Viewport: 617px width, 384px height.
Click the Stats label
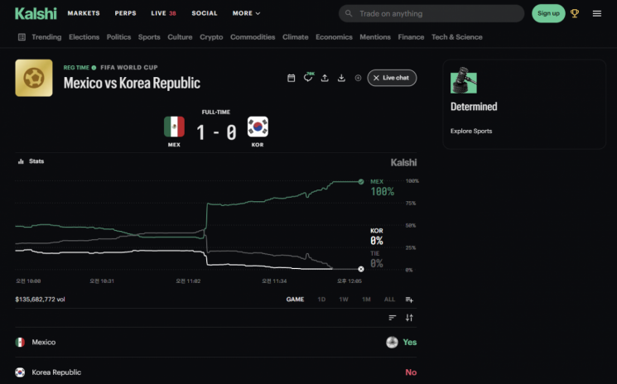click(36, 161)
